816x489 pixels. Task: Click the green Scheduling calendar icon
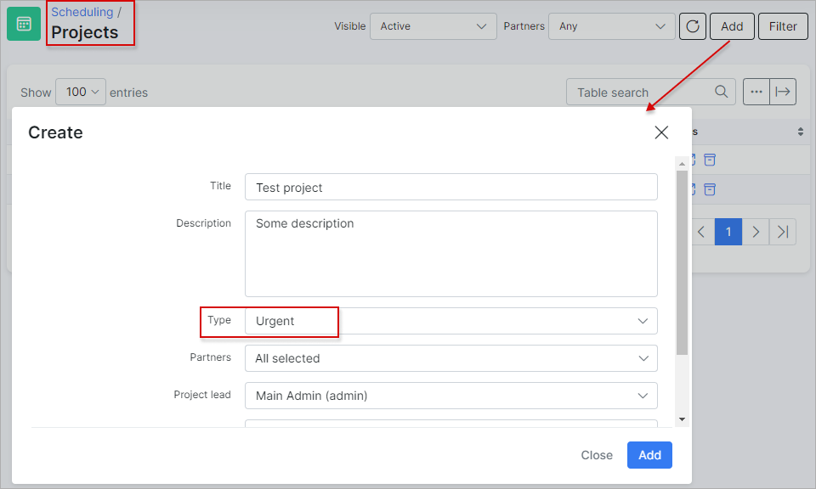tap(24, 24)
